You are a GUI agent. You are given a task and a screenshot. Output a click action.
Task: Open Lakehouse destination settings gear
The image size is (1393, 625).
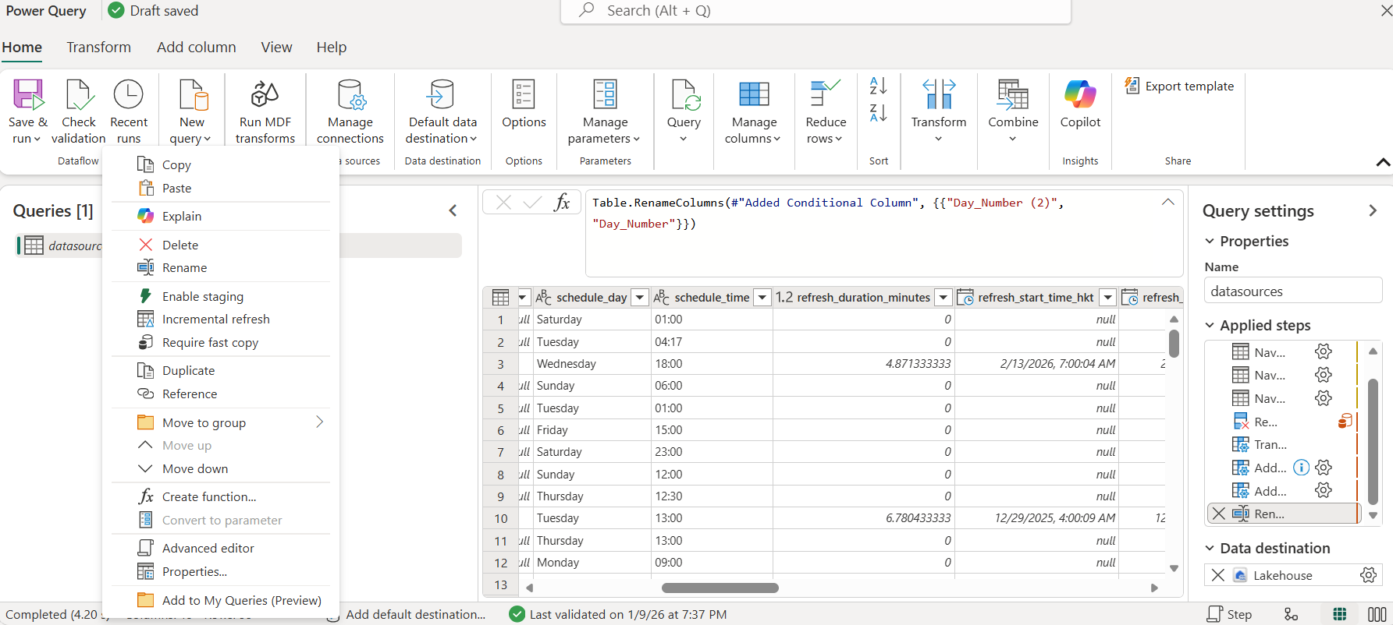pyautogui.click(x=1368, y=575)
